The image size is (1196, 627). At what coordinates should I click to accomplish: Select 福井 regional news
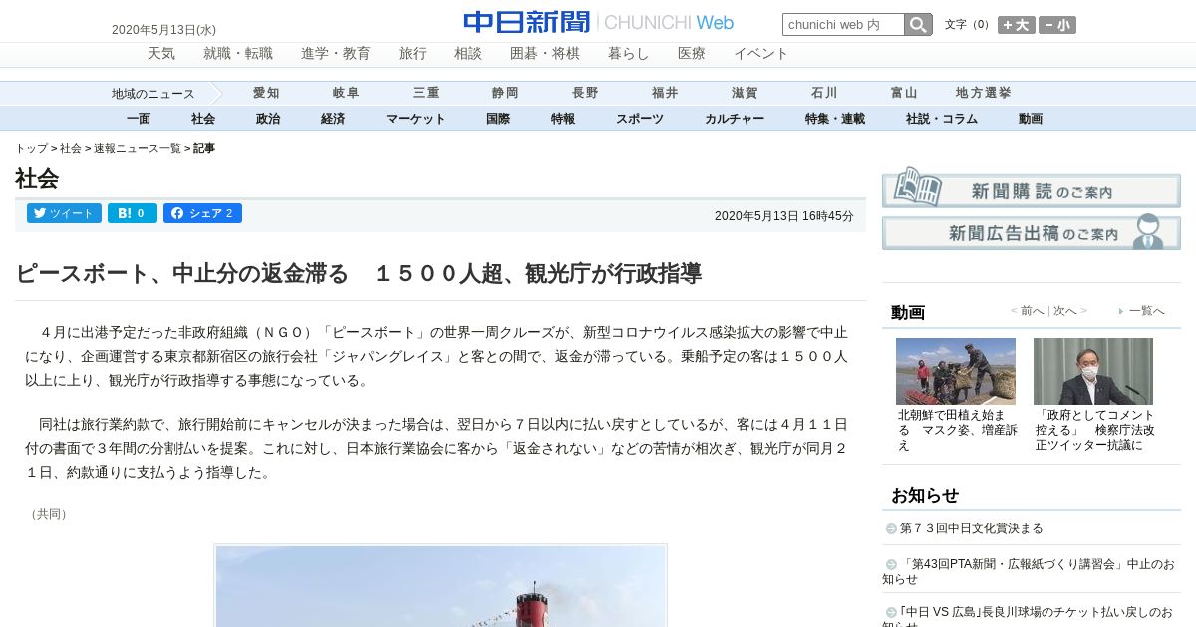665,93
